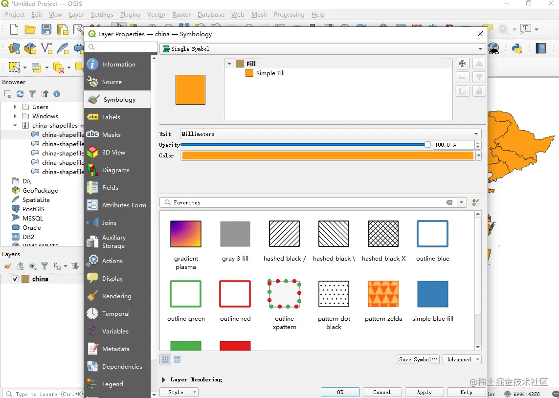Open the Millimeters unit dropdown
Screen dimensions: 559x398
click(331, 134)
